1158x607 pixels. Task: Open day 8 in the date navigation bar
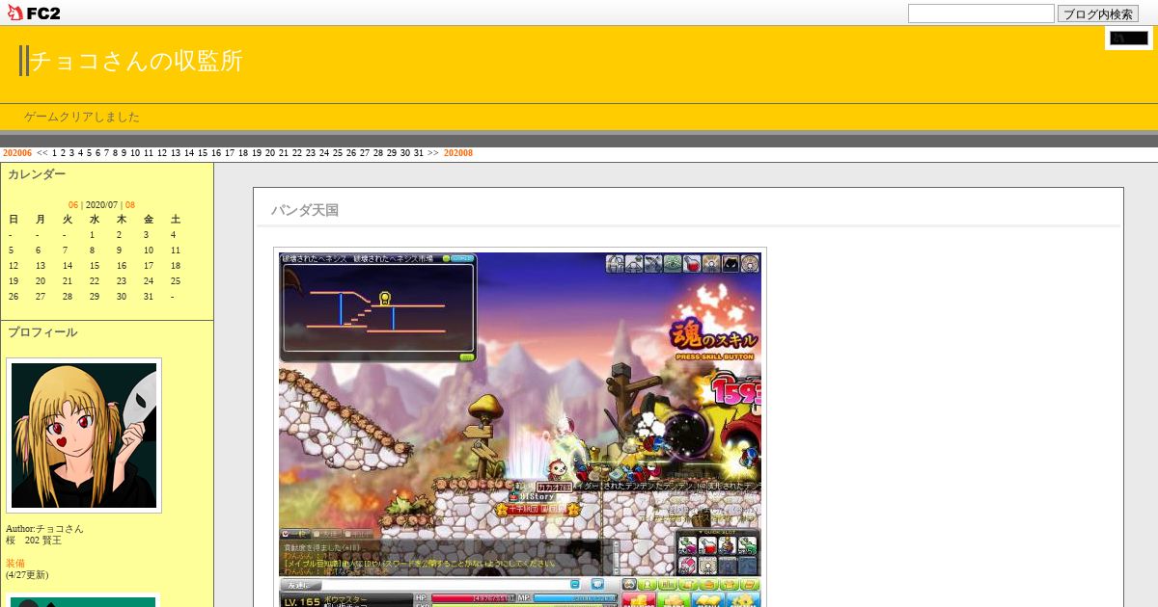click(116, 153)
